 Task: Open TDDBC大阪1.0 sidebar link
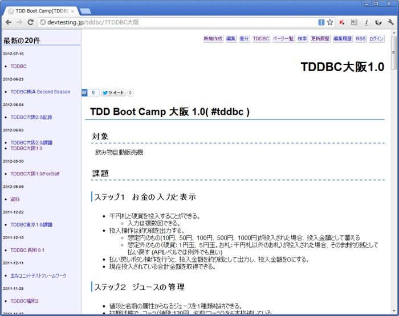click(26, 149)
